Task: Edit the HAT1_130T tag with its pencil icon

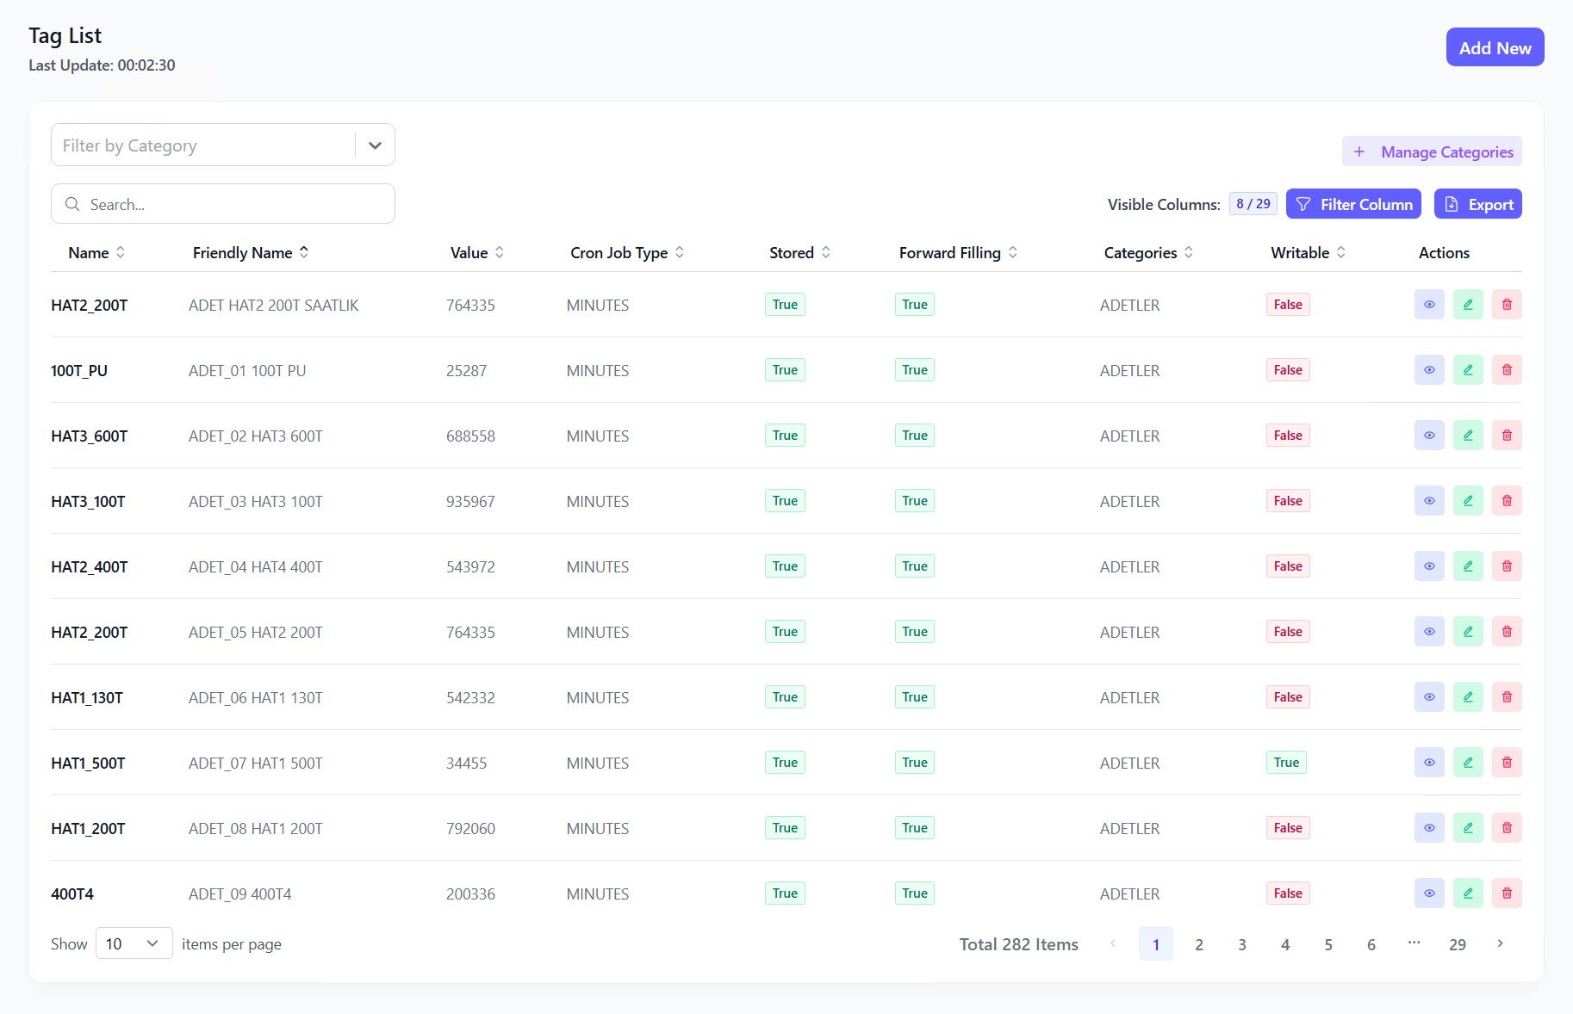Action: tap(1468, 697)
